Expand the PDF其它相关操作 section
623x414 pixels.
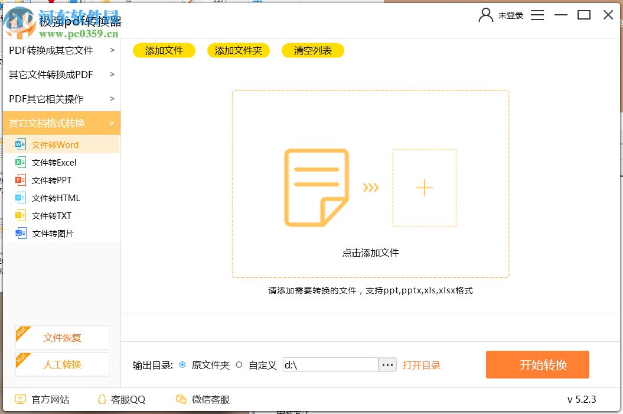[x=61, y=99]
